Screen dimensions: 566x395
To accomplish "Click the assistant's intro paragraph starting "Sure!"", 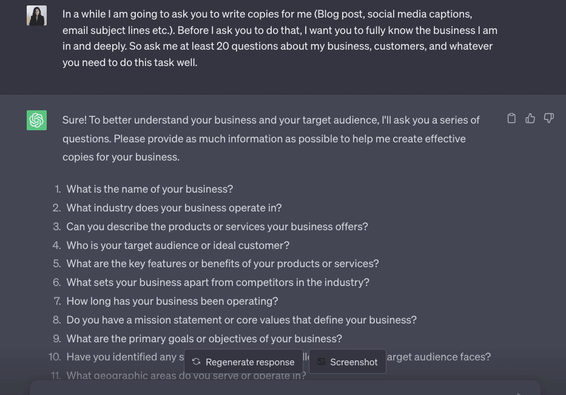I will coord(271,138).
